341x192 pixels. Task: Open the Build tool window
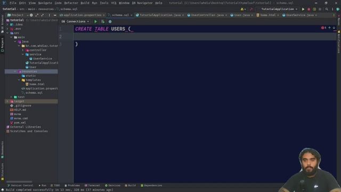(130, 186)
